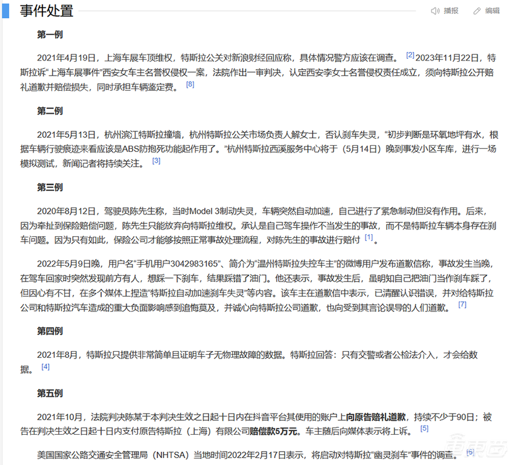Click reference [1] about the insurance claim
The width and height of the screenshot is (515, 465).
point(370,237)
